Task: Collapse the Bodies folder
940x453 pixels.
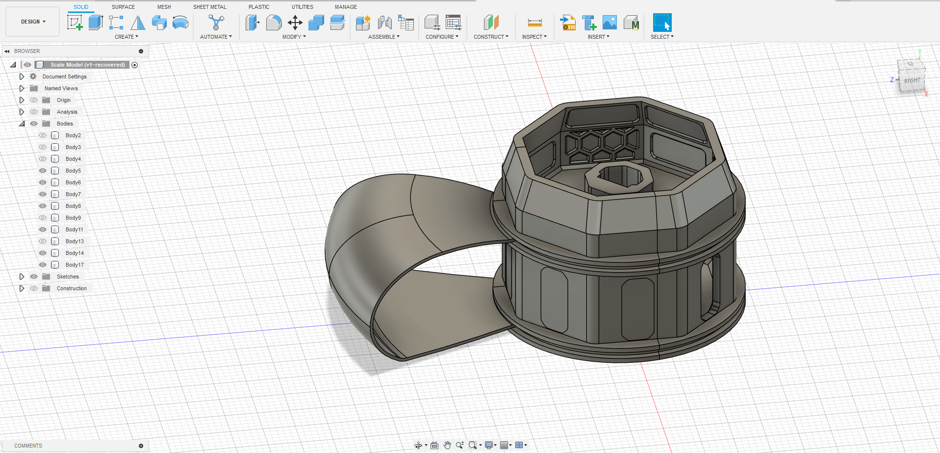Action: pos(22,124)
